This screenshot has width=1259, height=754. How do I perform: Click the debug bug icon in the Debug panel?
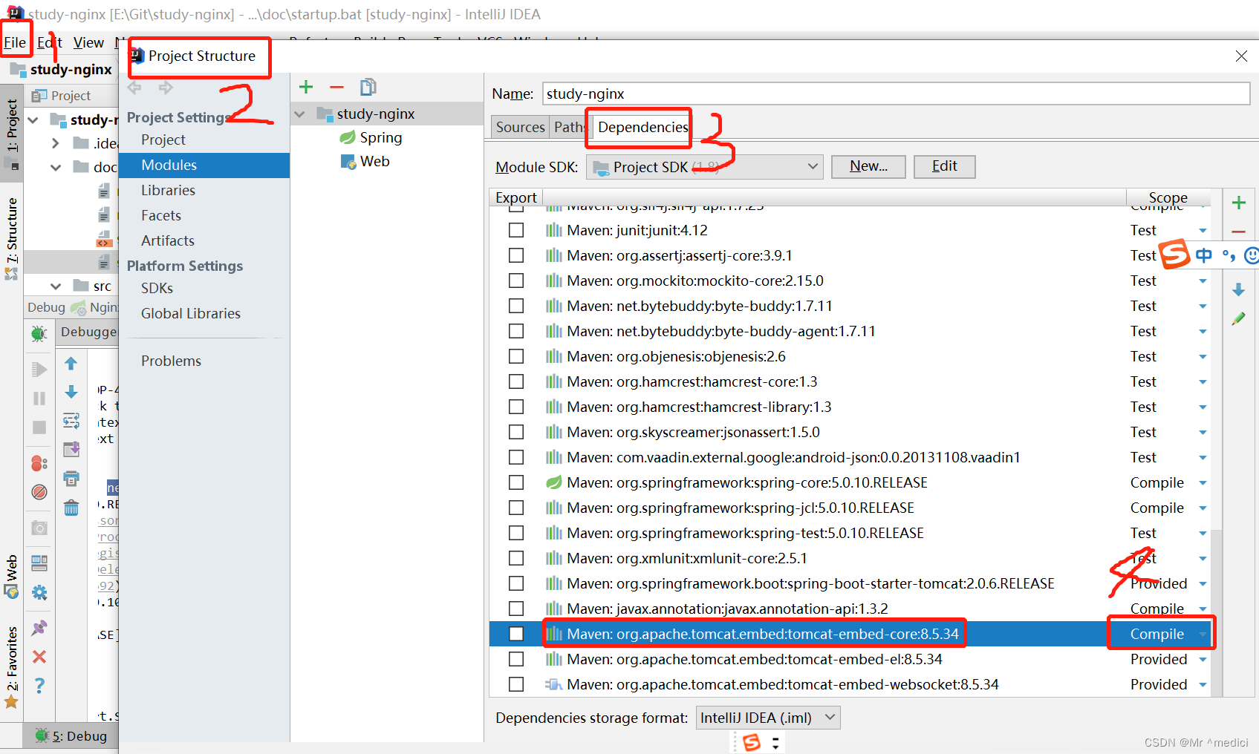click(x=39, y=333)
